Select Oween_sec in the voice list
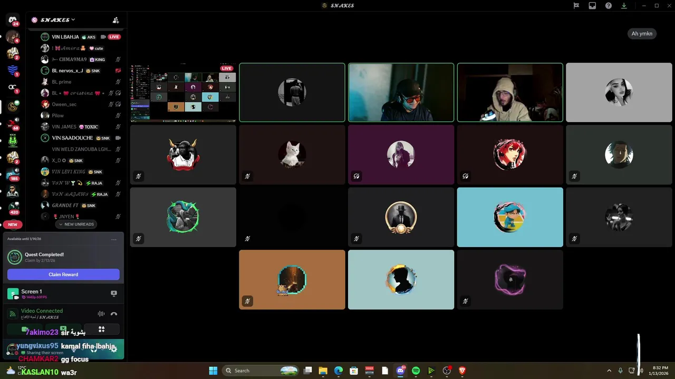Screen dimensions: 675x379 [82, 104]
